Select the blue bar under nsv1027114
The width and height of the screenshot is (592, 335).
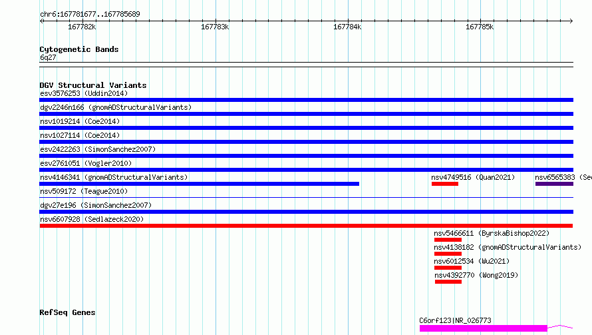click(x=306, y=142)
